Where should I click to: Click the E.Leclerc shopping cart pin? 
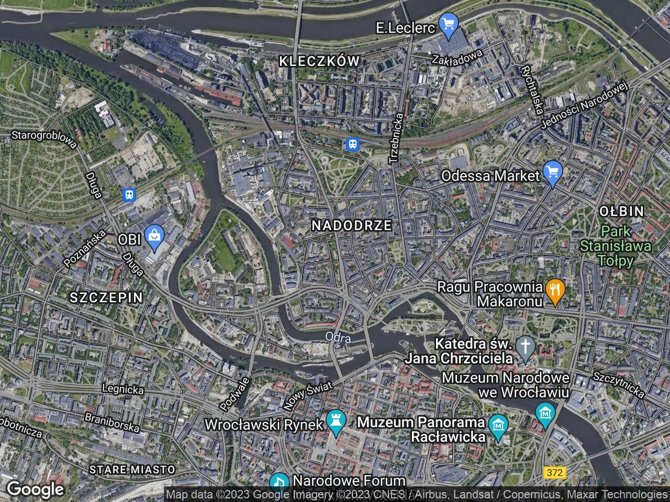(x=449, y=26)
